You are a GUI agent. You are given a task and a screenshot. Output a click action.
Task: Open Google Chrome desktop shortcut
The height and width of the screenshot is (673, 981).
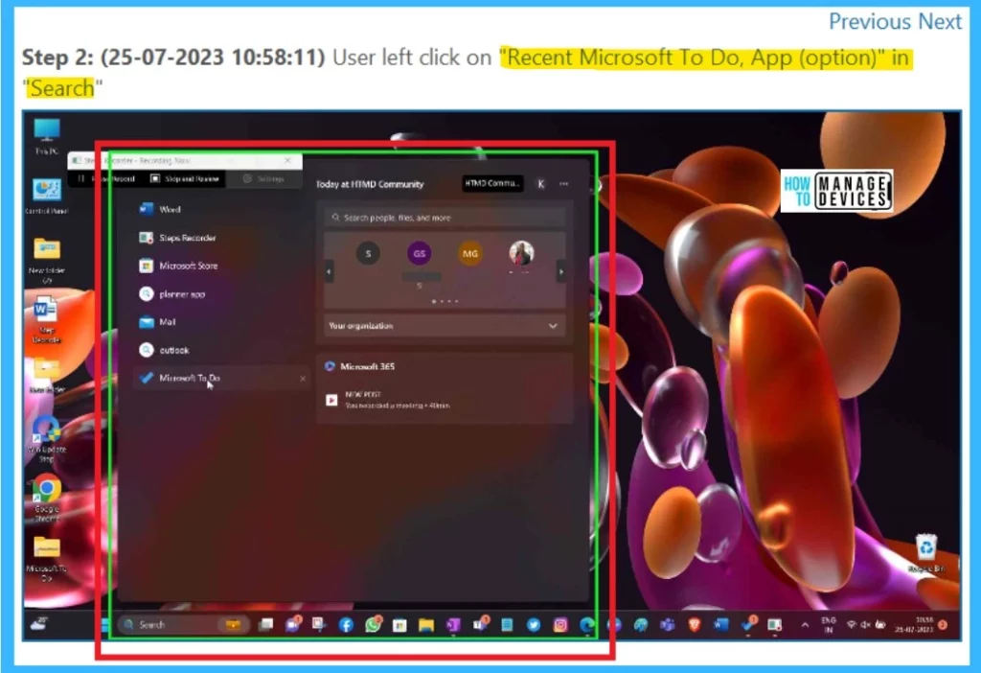click(x=47, y=499)
